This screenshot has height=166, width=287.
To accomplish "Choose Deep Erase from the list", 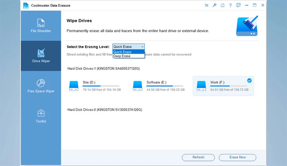I will tap(128, 56).
